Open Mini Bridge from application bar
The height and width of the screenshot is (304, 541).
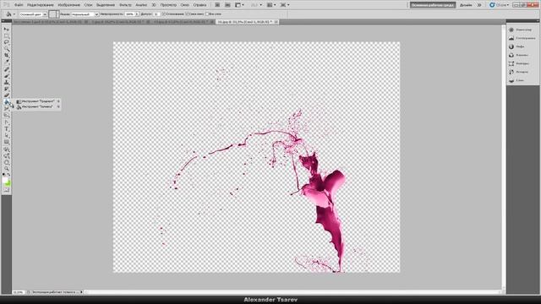[x=227, y=5]
